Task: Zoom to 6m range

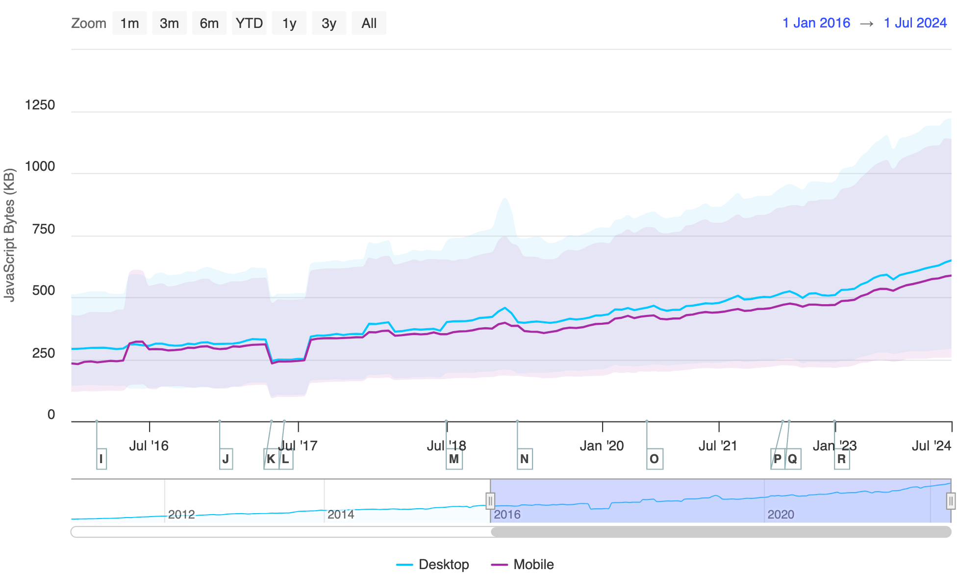Action: tap(209, 23)
